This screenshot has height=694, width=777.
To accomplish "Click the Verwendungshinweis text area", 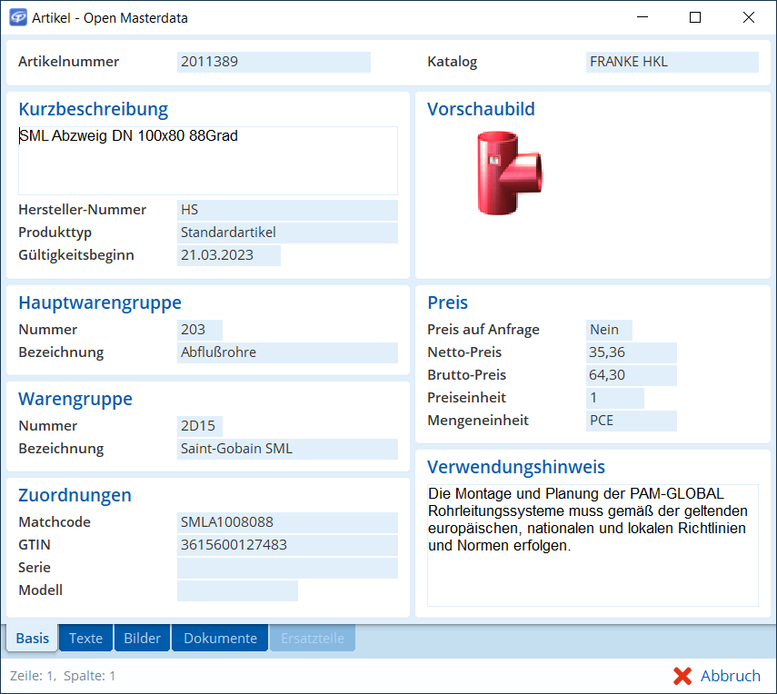I will point(593,545).
